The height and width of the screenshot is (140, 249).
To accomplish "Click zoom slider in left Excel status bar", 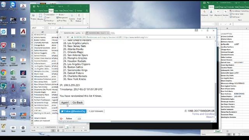I will (74, 131).
